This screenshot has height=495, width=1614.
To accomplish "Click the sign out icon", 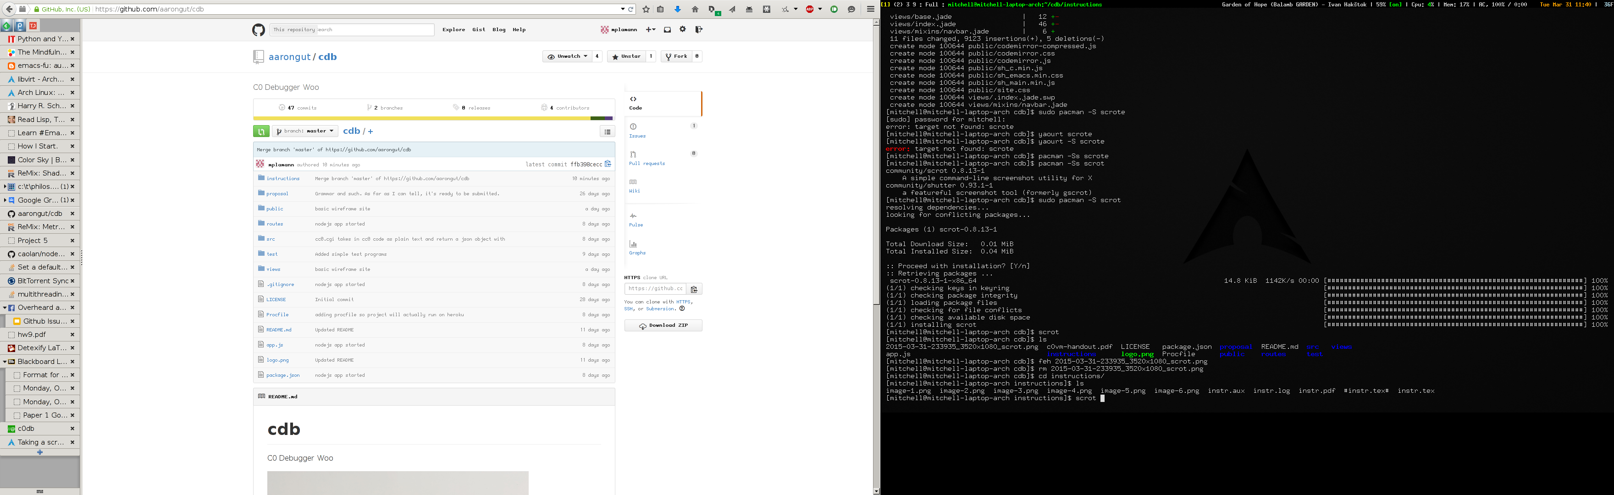I will (699, 29).
